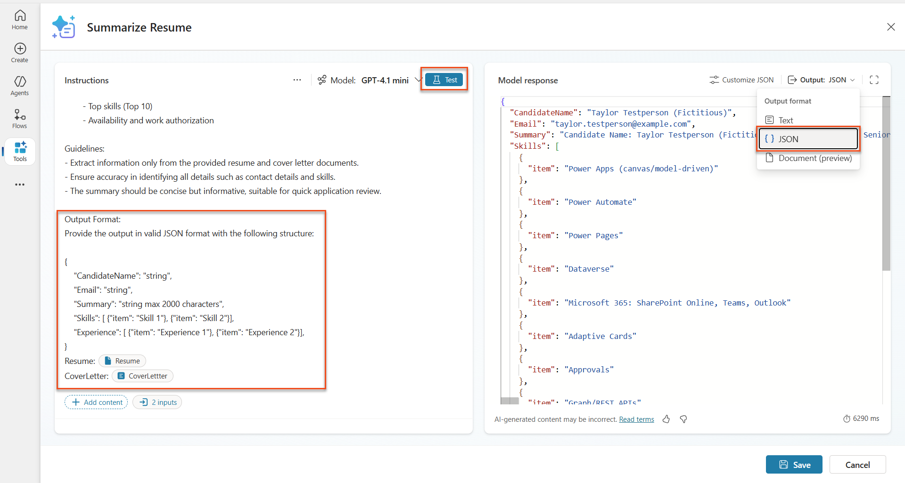The height and width of the screenshot is (483, 905).
Task: Open more options in the sidebar
Action: click(19, 185)
